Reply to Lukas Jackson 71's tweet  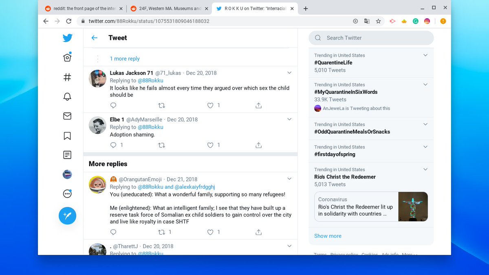click(113, 106)
